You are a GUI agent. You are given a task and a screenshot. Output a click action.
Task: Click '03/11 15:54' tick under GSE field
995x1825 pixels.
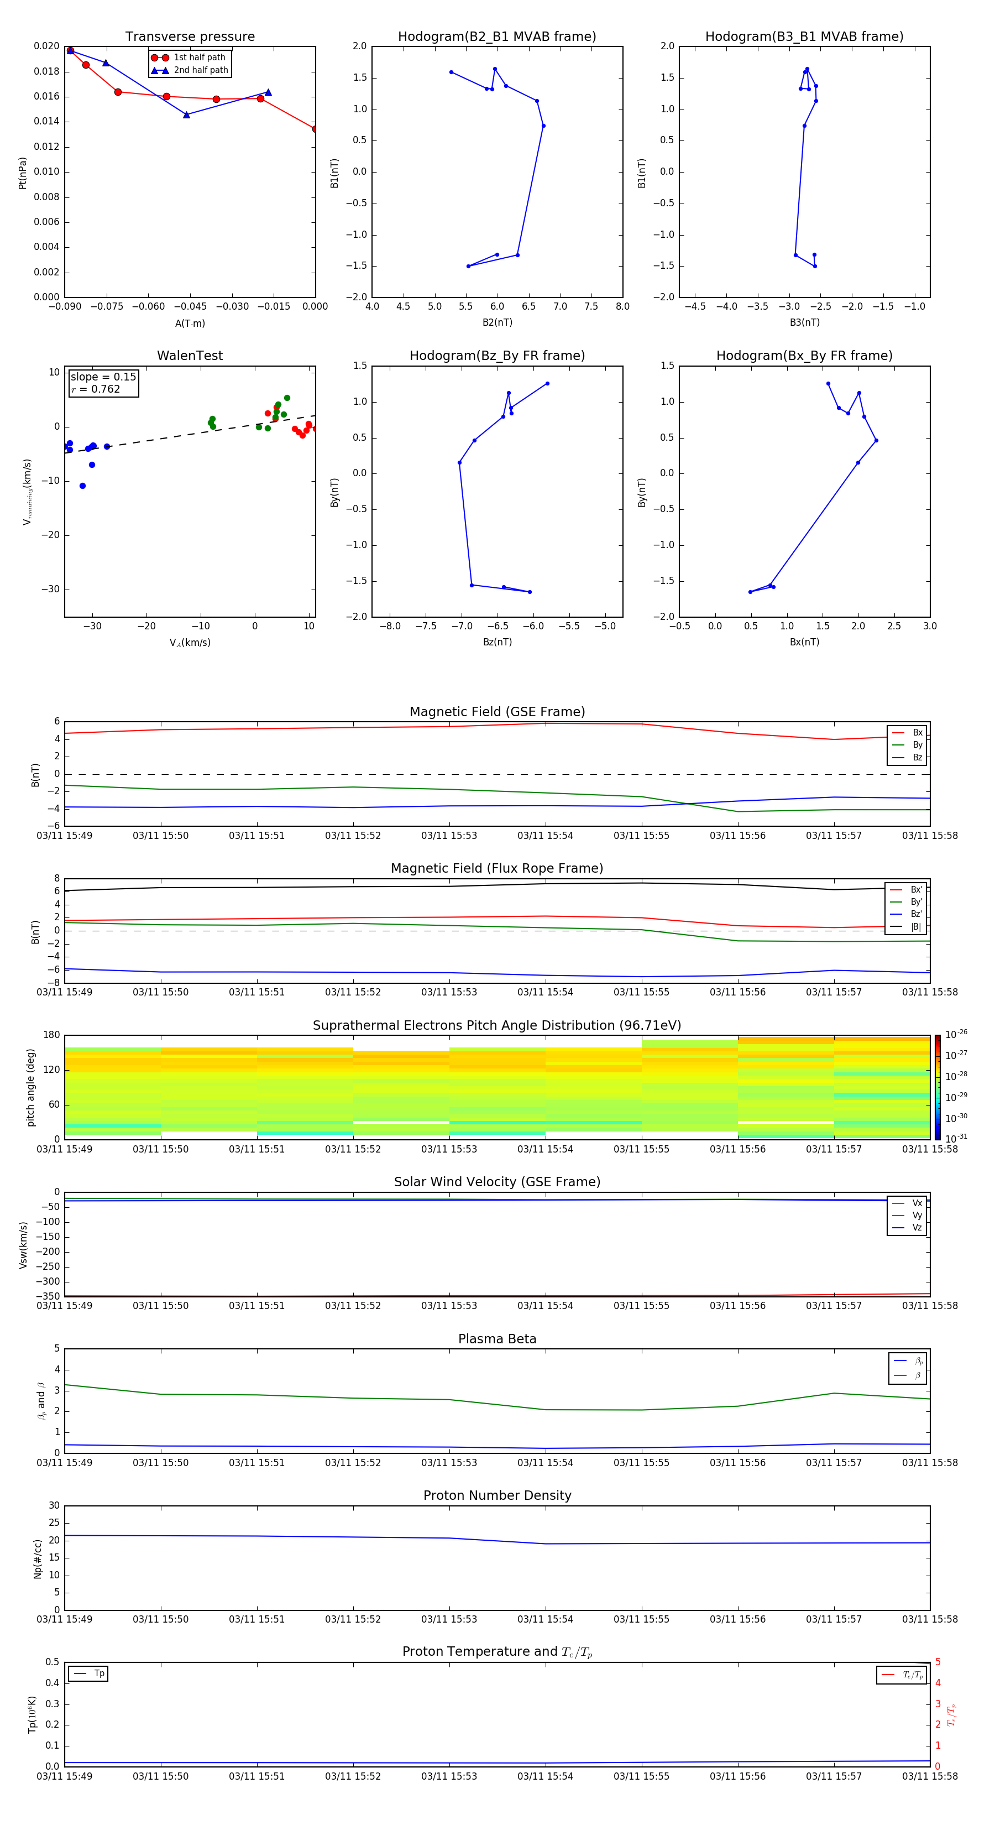click(545, 835)
